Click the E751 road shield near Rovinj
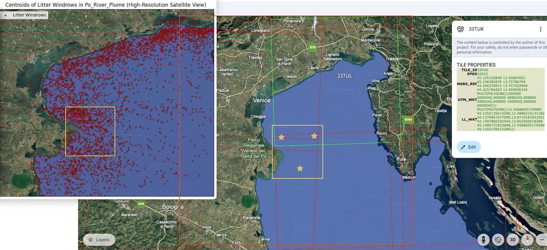Image resolution: width=547 pixels, height=250 pixels. point(408,120)
